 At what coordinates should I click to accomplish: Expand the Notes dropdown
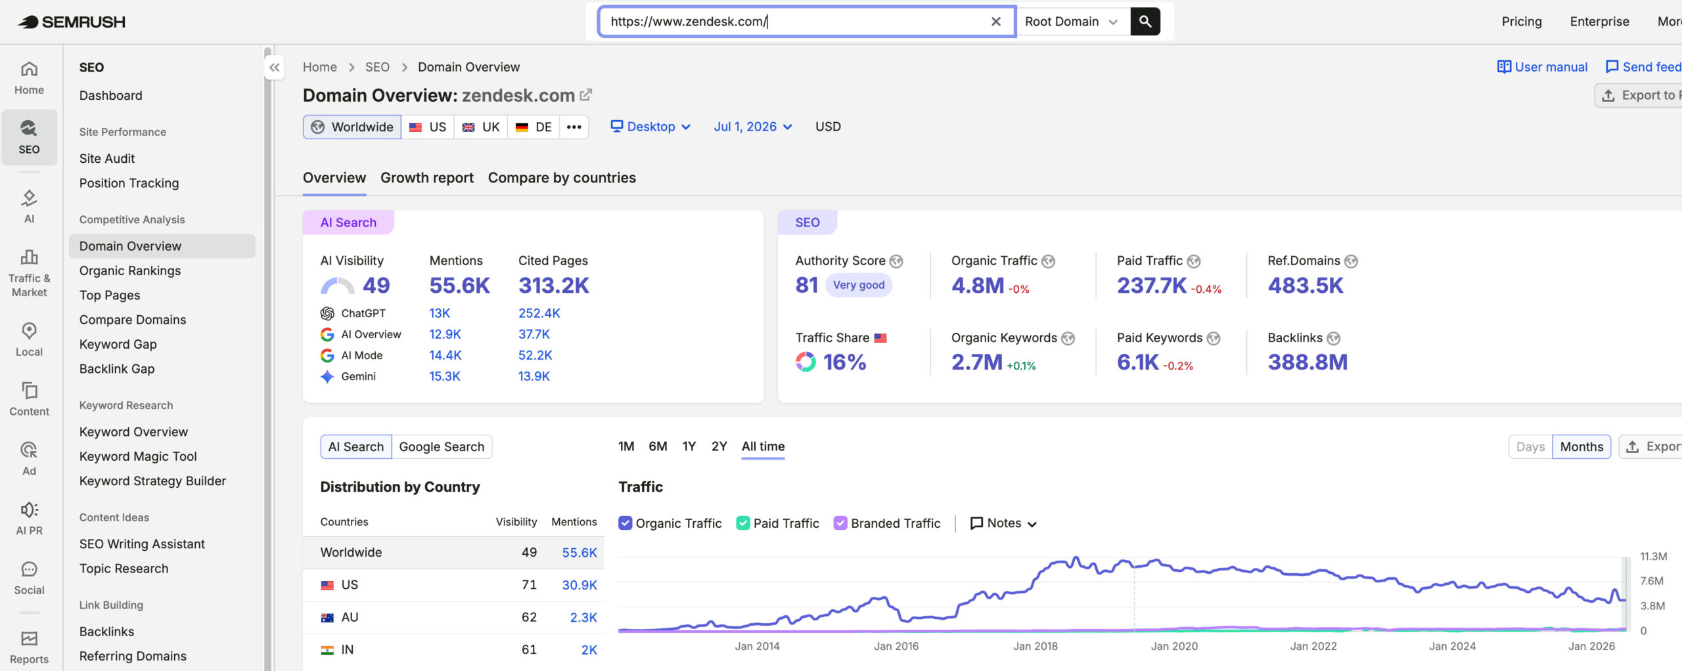(1004, 523)
